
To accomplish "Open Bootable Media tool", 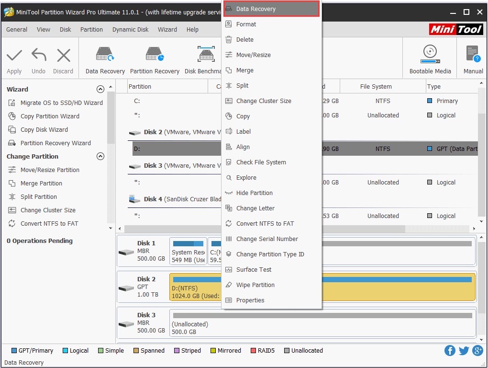I will pos(430,59).
